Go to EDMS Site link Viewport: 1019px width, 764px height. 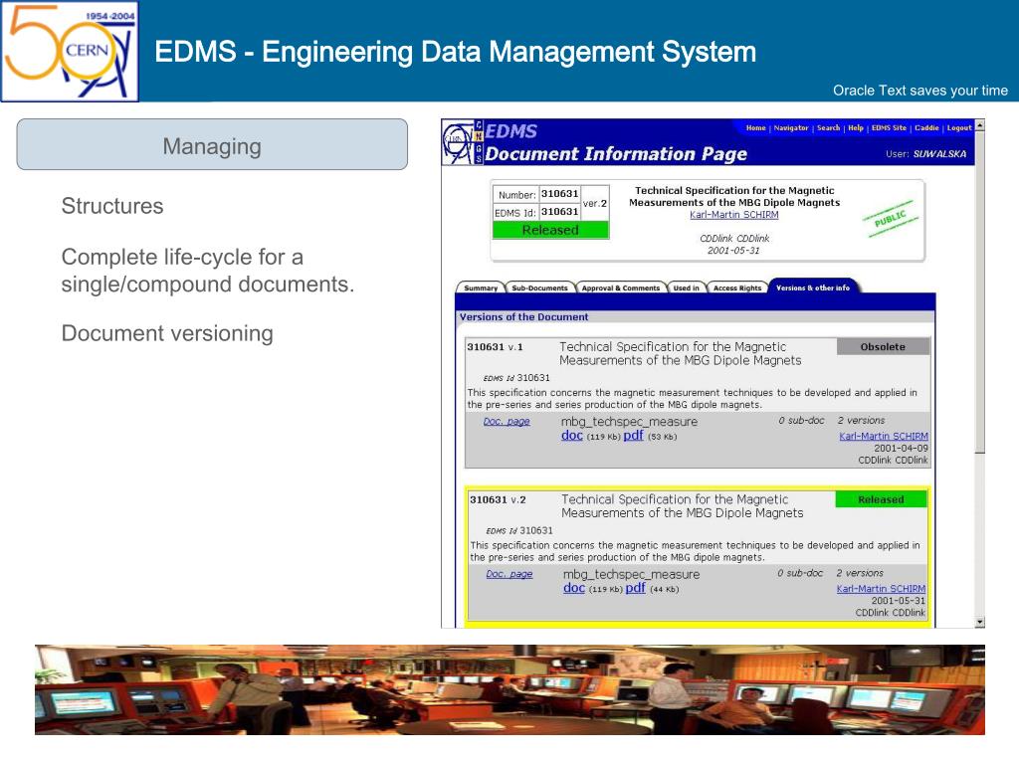(889, 128)
